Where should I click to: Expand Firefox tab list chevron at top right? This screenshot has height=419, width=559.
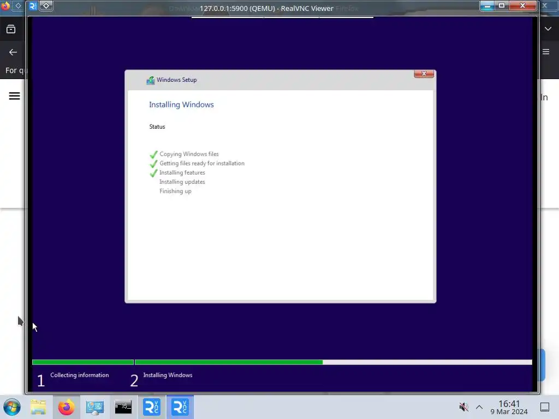pos(548,29)
